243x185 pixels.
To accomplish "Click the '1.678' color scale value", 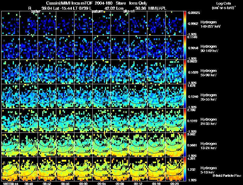I will click(191, 86).
